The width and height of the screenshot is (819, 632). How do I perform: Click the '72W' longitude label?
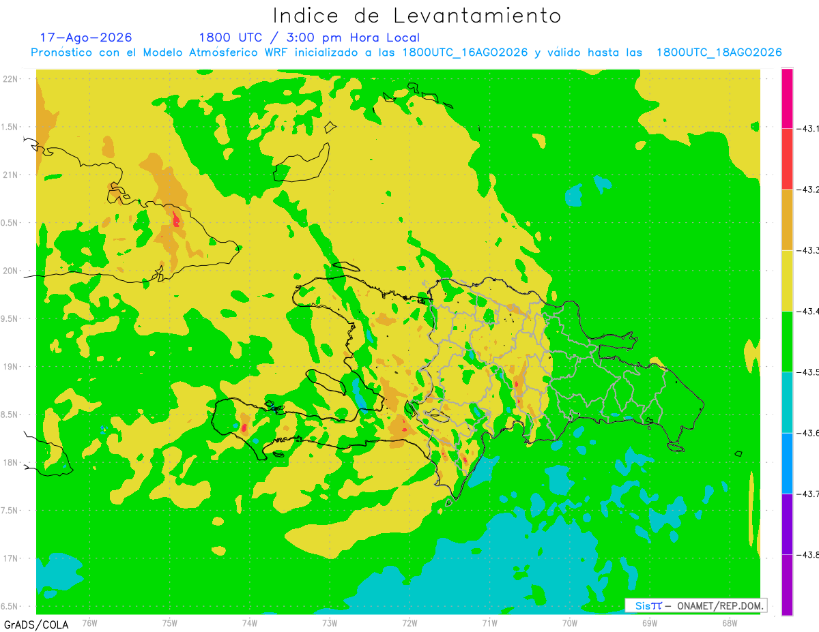(x=409, y=622)
